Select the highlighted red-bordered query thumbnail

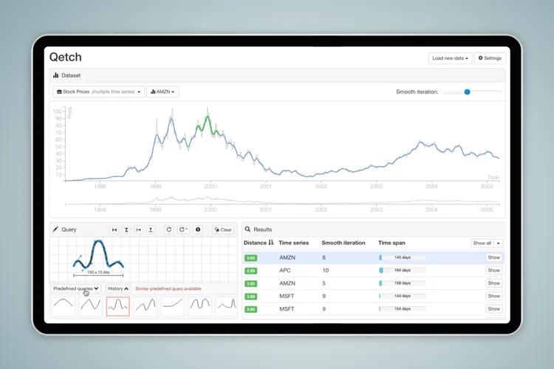tap(117, 306)
